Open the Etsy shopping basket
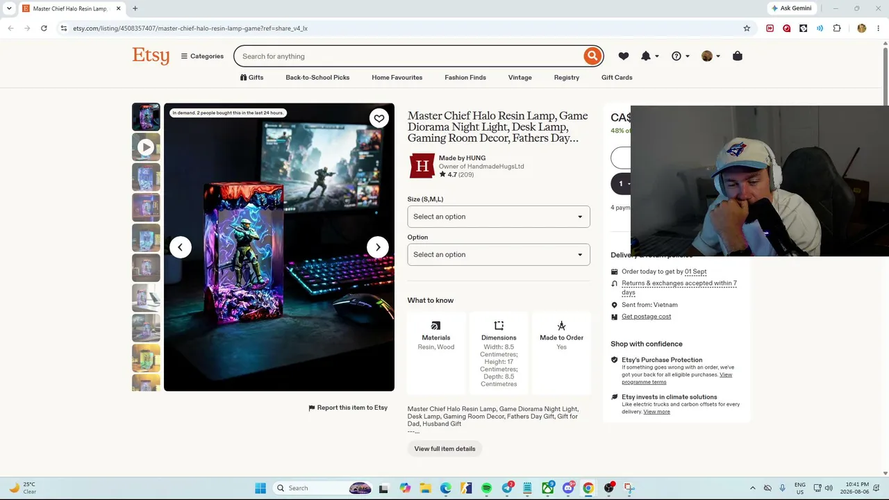Screen dimensions: 889x500 click(x=738, y=56)
